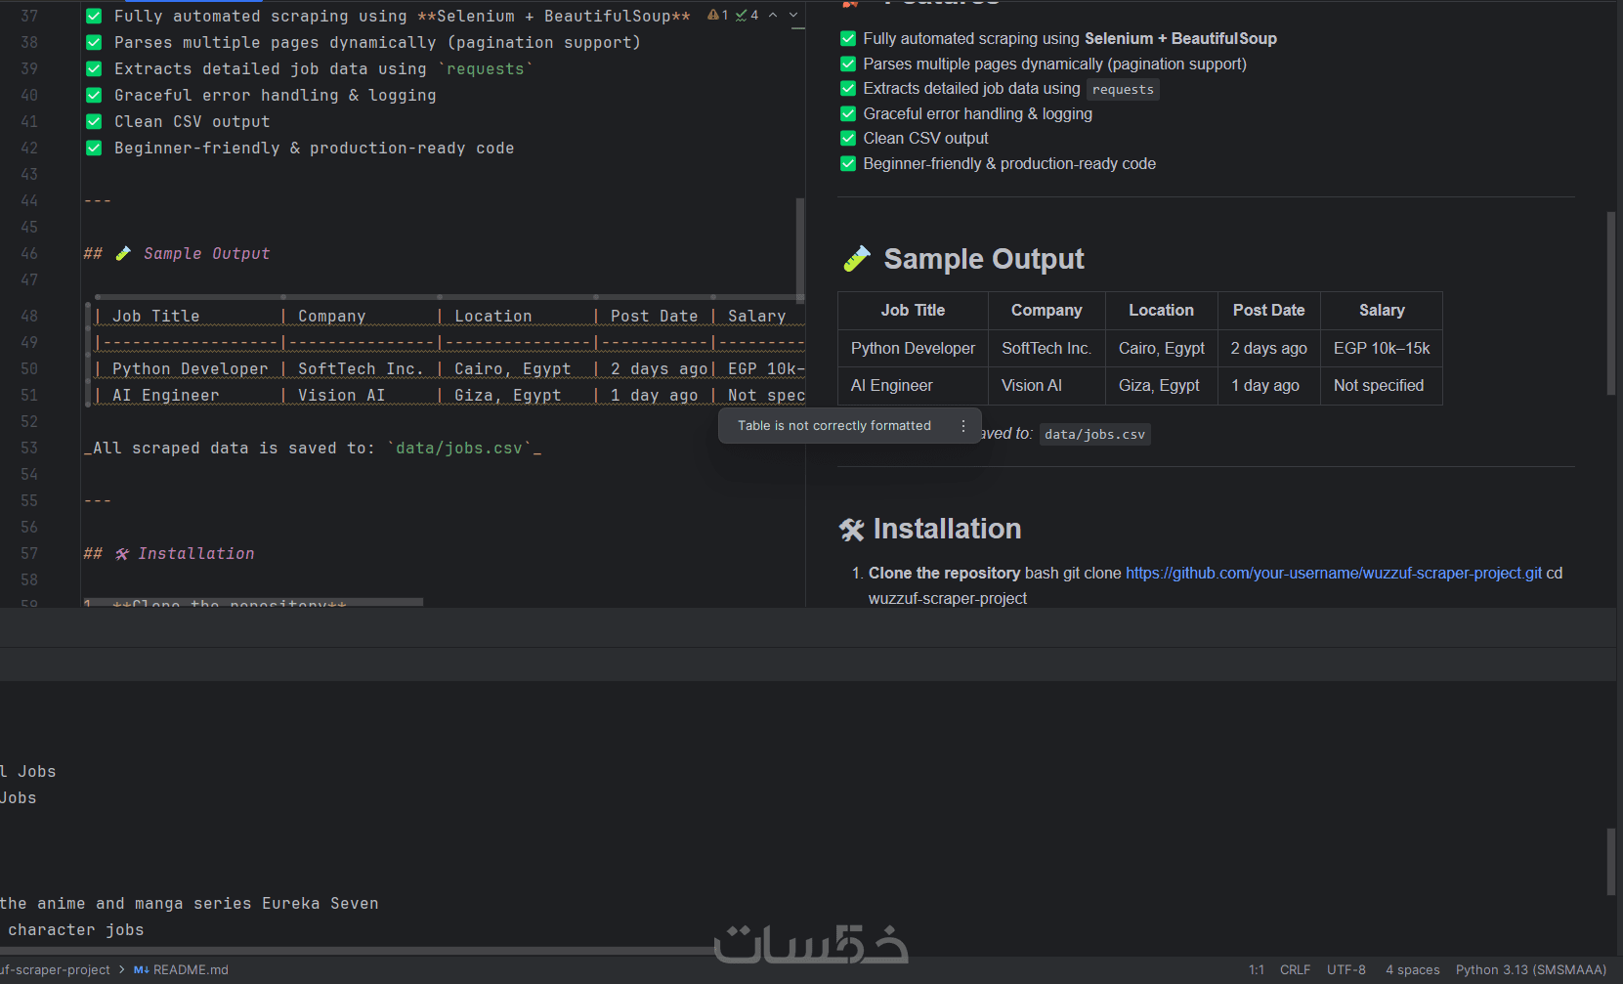Image resolution: width=1623 pixels, height=984 pixels.
Task: Click 'Python Developer' in the editor table source
Action: tap(191, 369)
